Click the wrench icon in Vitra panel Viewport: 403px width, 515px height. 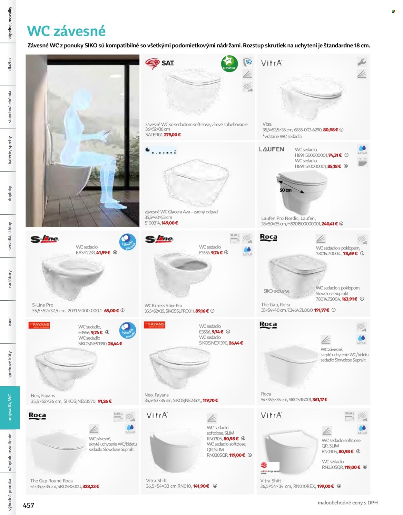[362, 62]
